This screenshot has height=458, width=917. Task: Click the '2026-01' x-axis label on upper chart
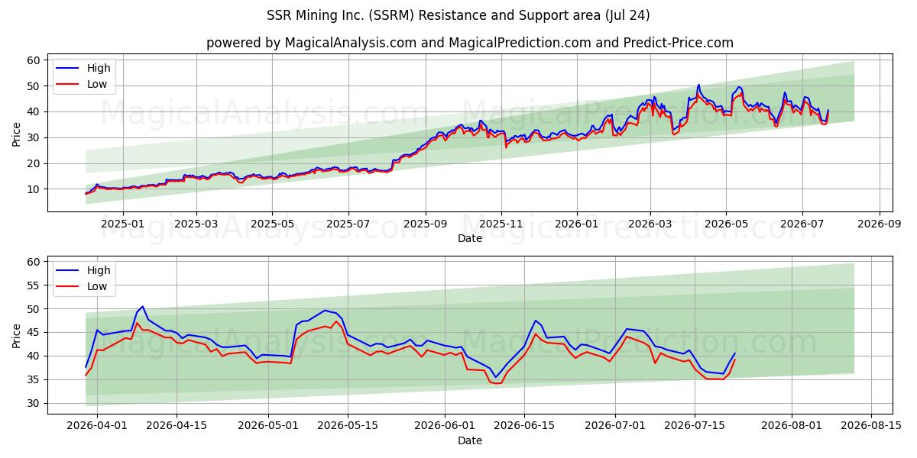(x=576, y=224)
